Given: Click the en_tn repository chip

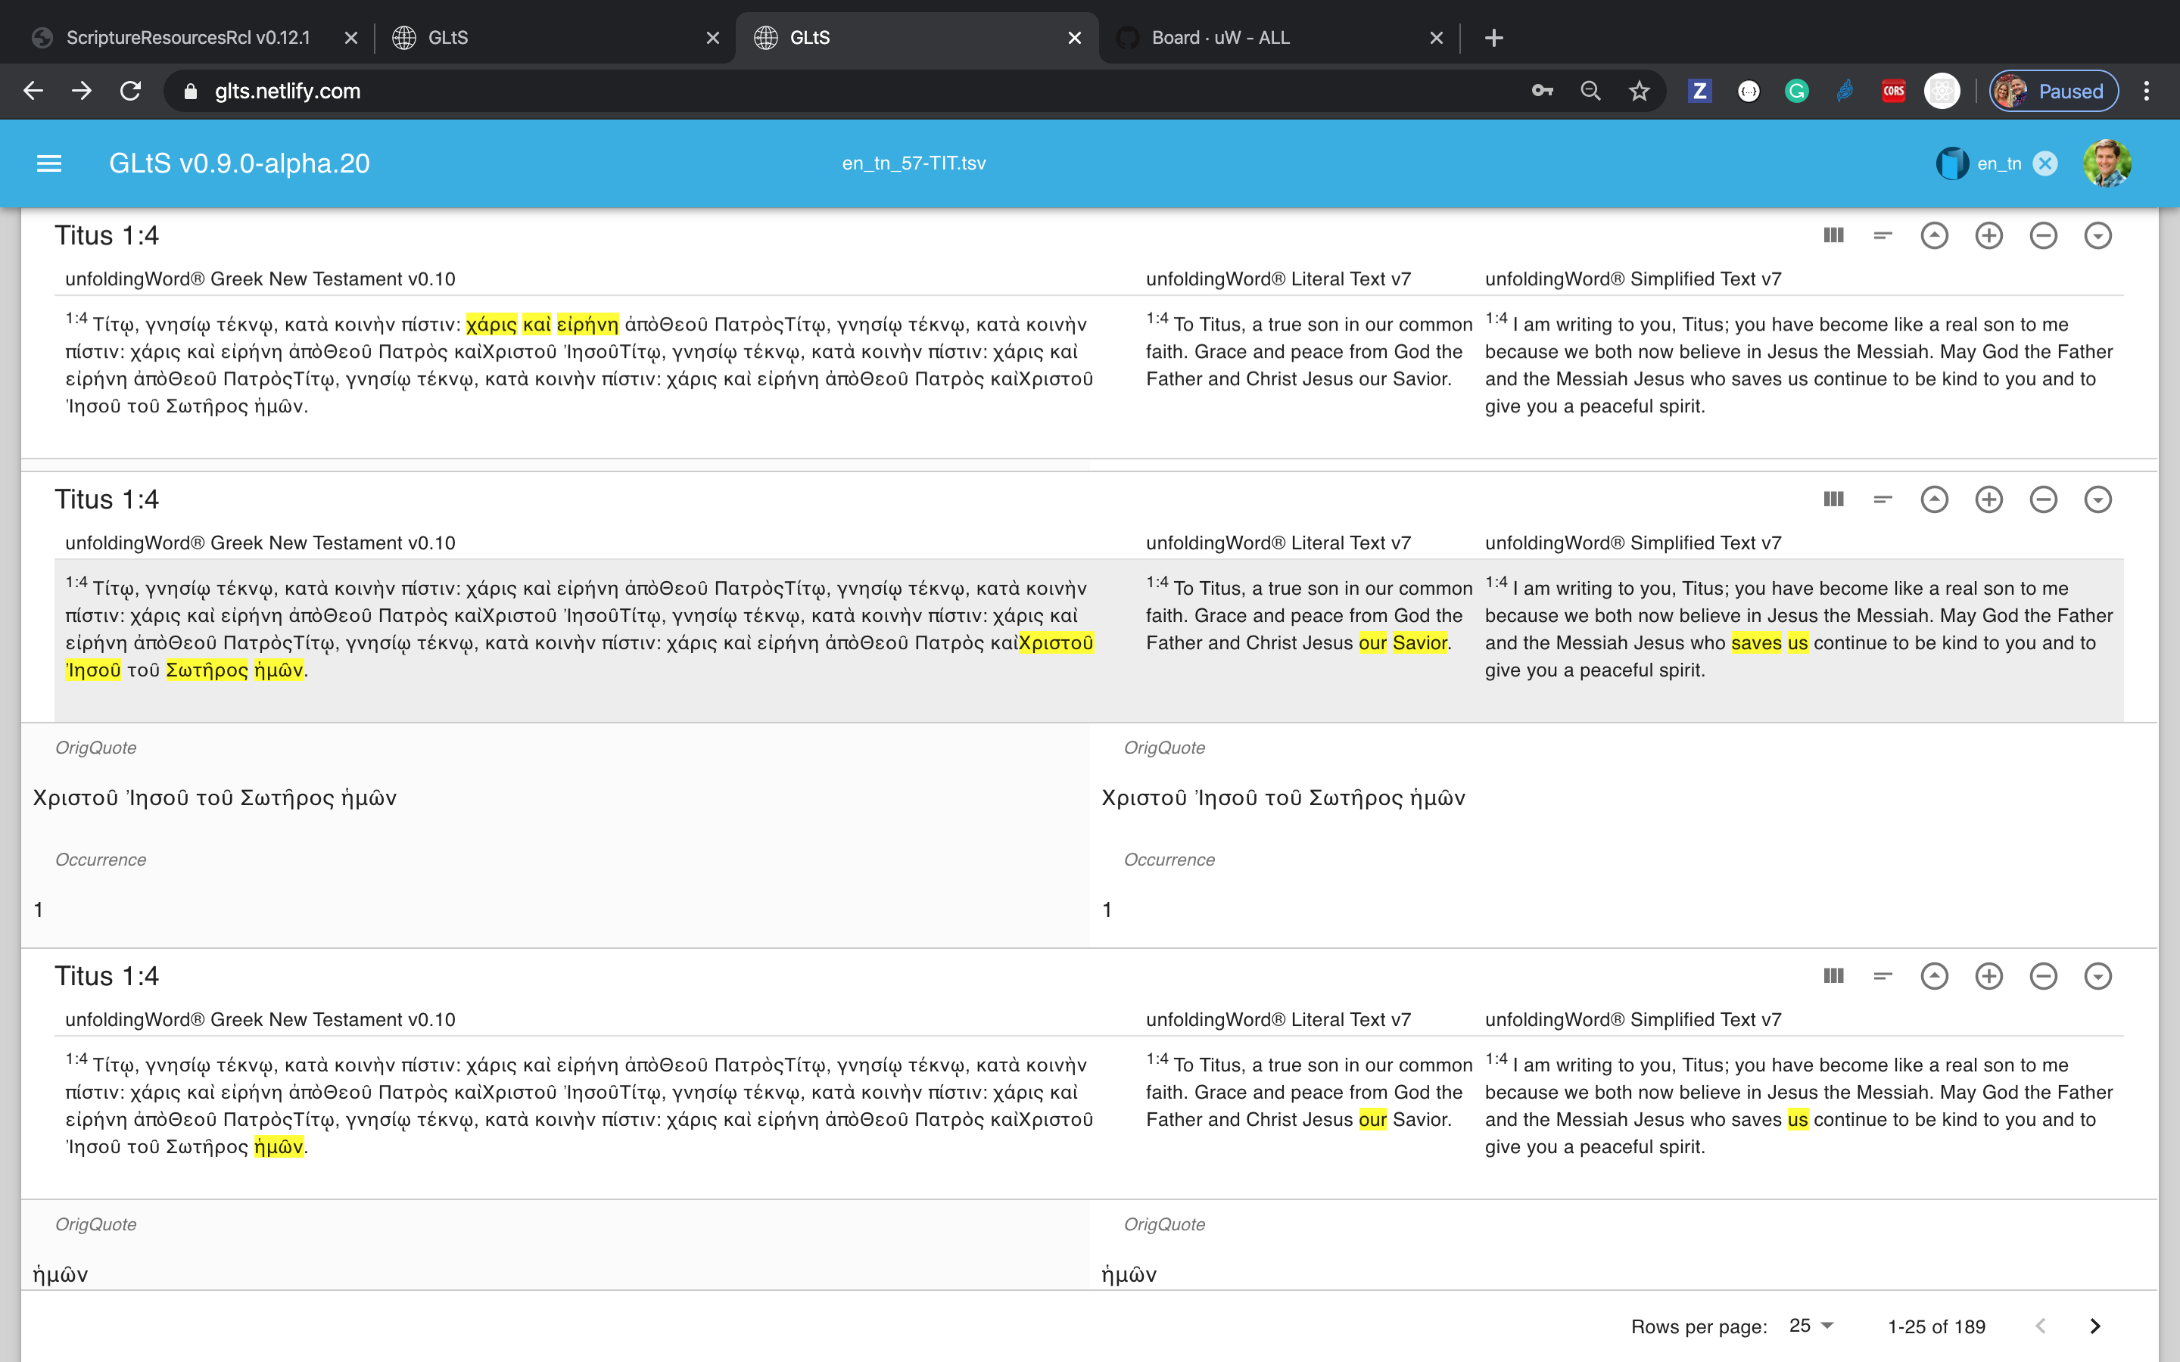Looking at the screenshot, I should (x=1996, y=163).
